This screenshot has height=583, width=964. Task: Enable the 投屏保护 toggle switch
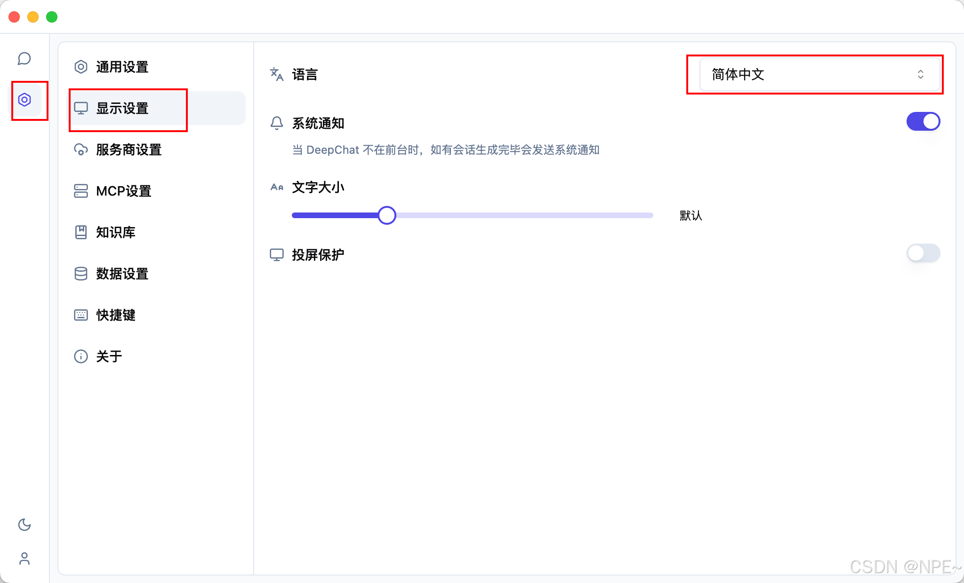(x=923, y=253)
